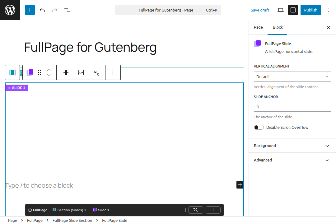Expand the Background panel
The width and height of the screenshot is (336, 224).
[292, 146]
